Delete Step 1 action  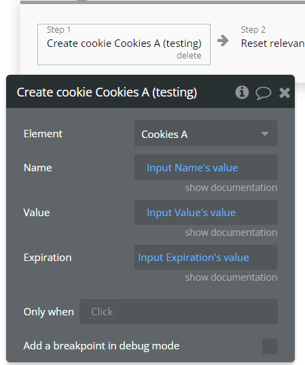click(x=189, y=56)
